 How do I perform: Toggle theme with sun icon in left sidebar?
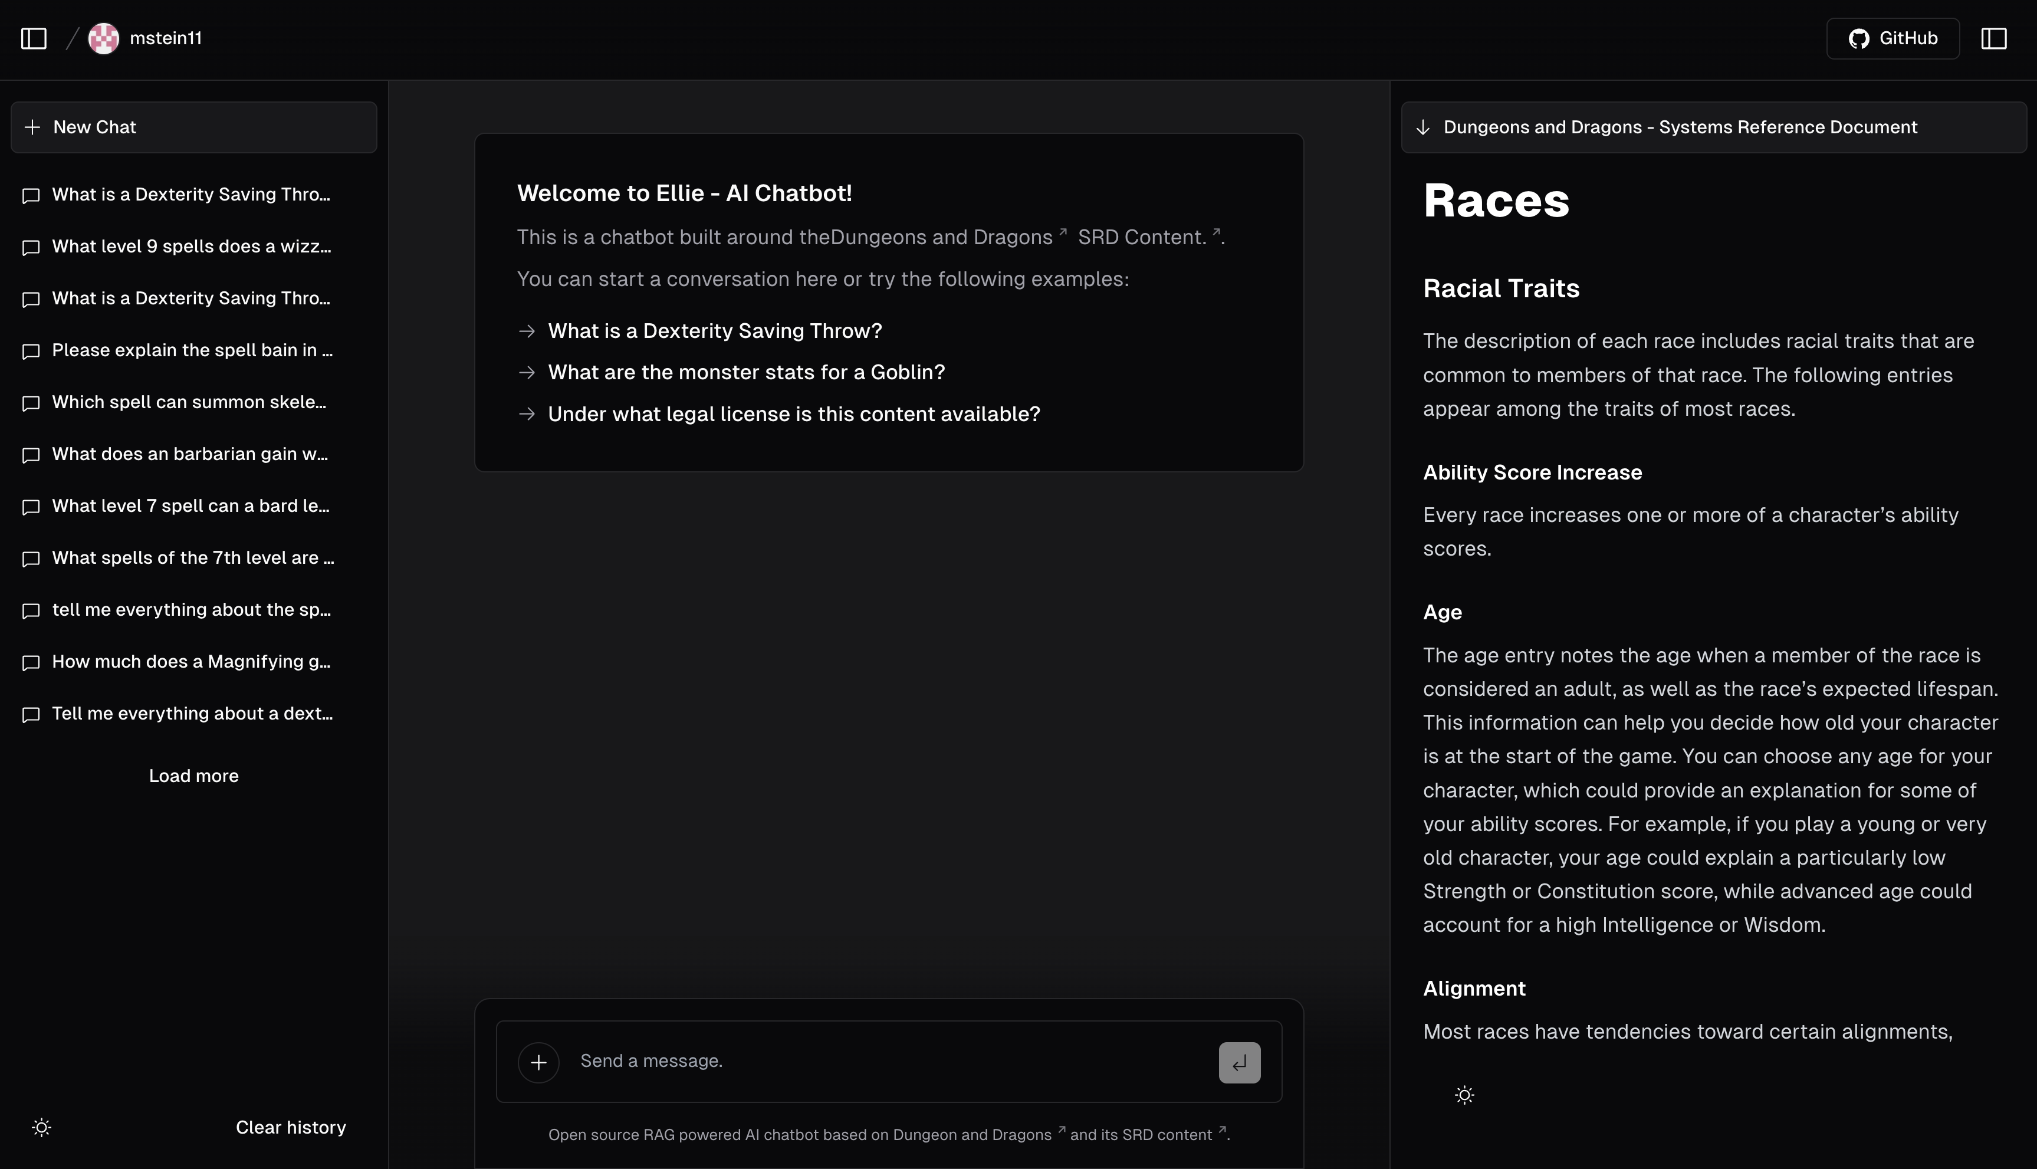[x=42, y=1127]
